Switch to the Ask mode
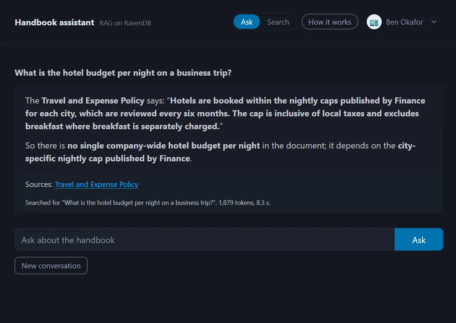The width and height of the screenshot is (456, 323). pos(247,22)
